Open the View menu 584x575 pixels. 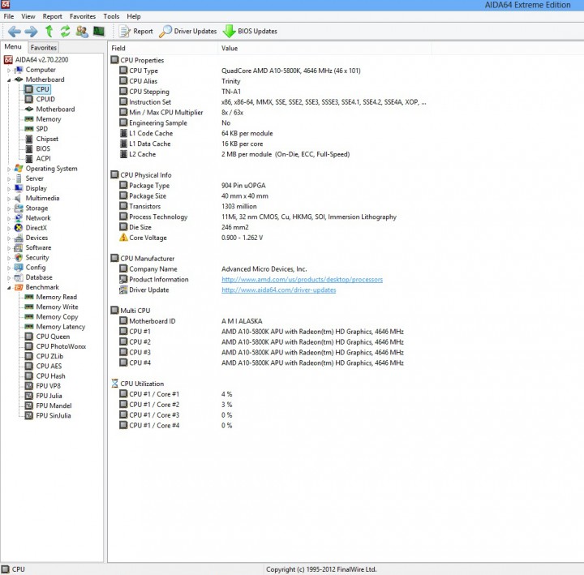click(x=28, y=16)
